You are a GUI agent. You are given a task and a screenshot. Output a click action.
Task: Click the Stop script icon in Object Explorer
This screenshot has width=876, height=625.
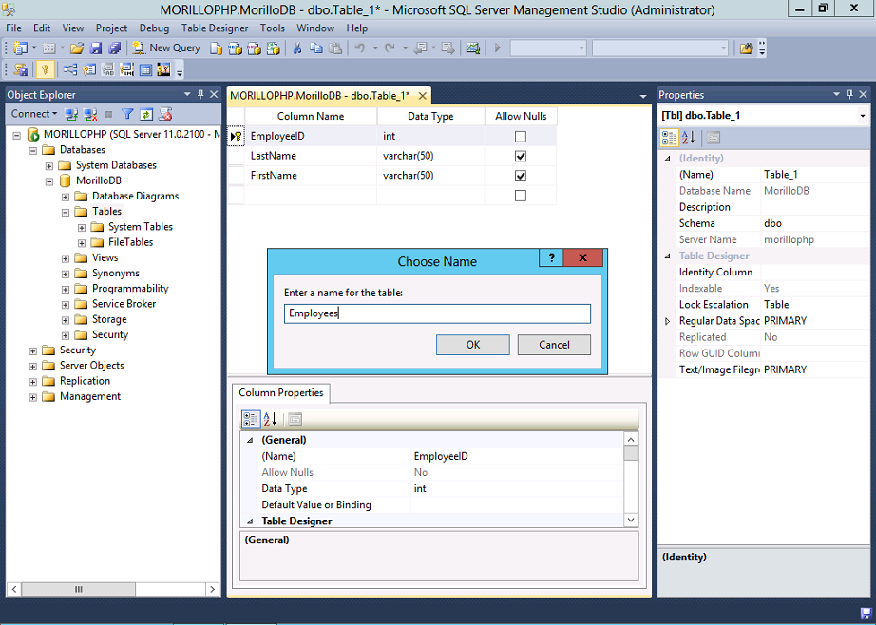[164, 115]
